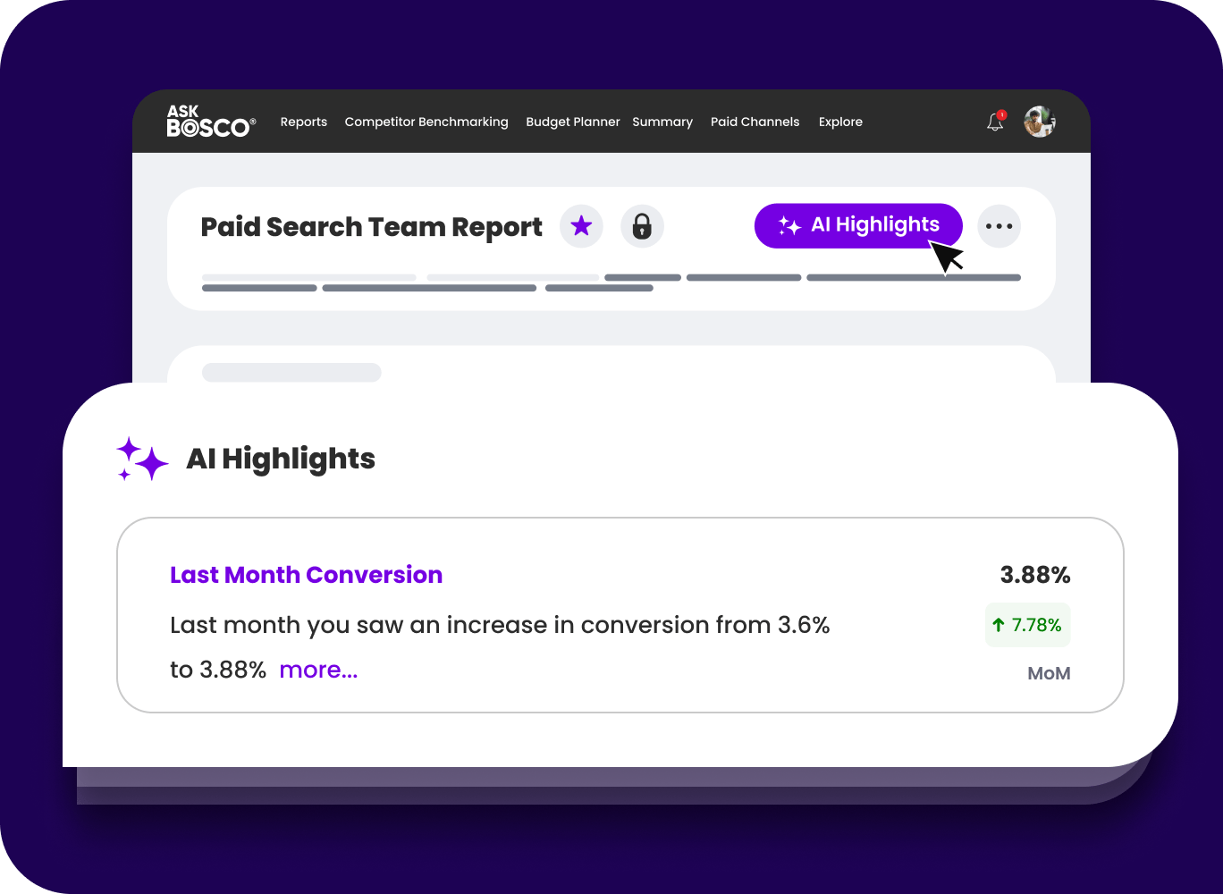Click the MoM comparison label
Screen dimensions: 1223x894
click(x=1049, y=674)
